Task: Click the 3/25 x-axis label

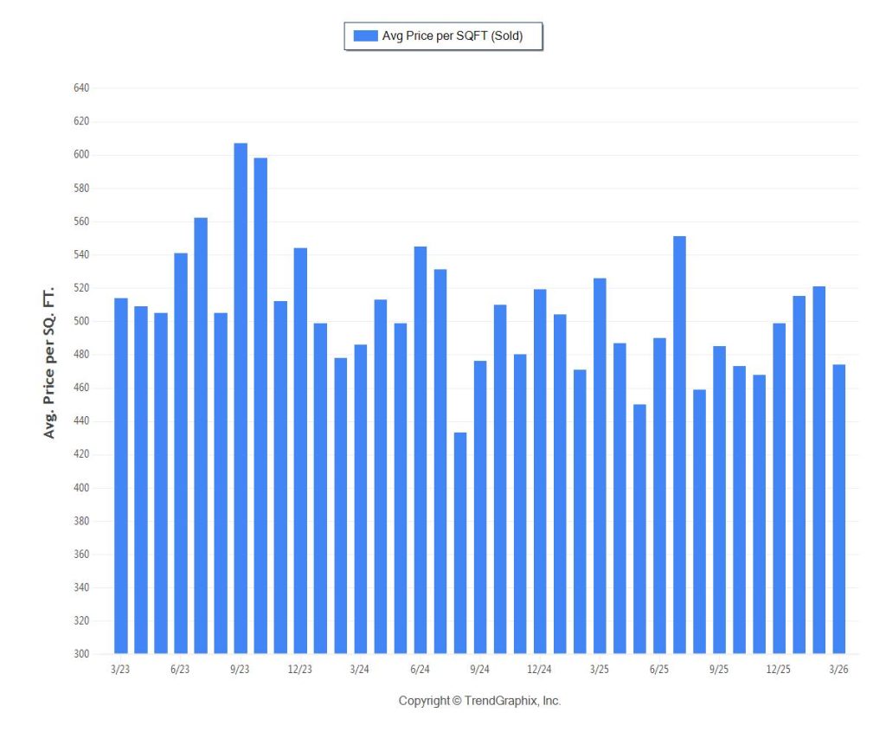Action: click(x=600, y=670)
